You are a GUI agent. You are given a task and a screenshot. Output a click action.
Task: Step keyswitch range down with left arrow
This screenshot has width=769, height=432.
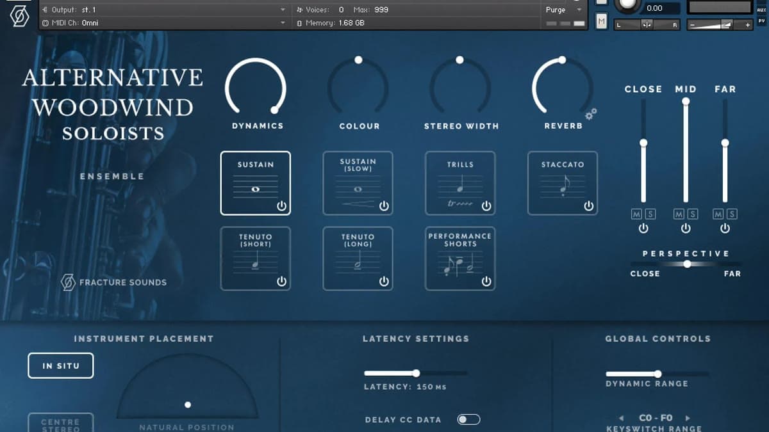click(621, 418)
